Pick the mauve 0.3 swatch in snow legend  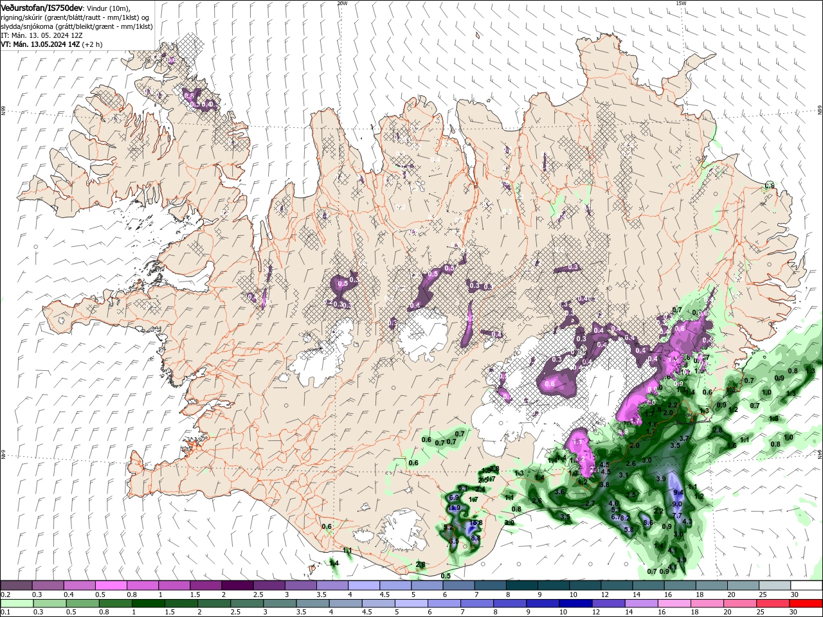48,586
